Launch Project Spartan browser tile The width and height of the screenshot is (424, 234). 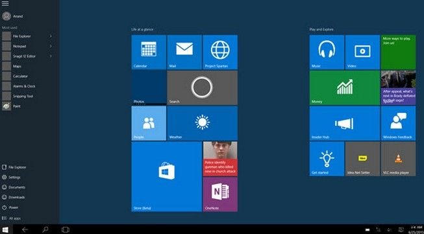tap(220, 52)
